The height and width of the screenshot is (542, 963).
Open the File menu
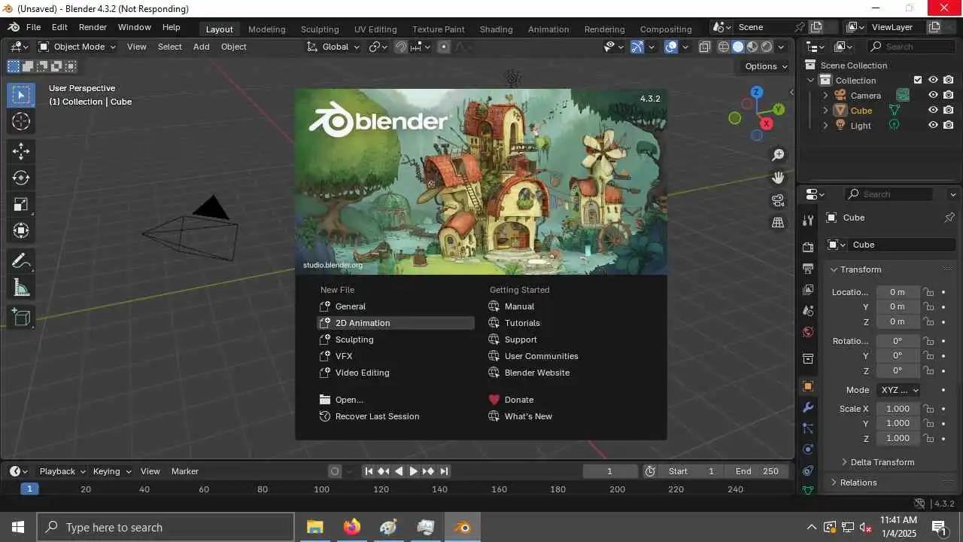33,27
